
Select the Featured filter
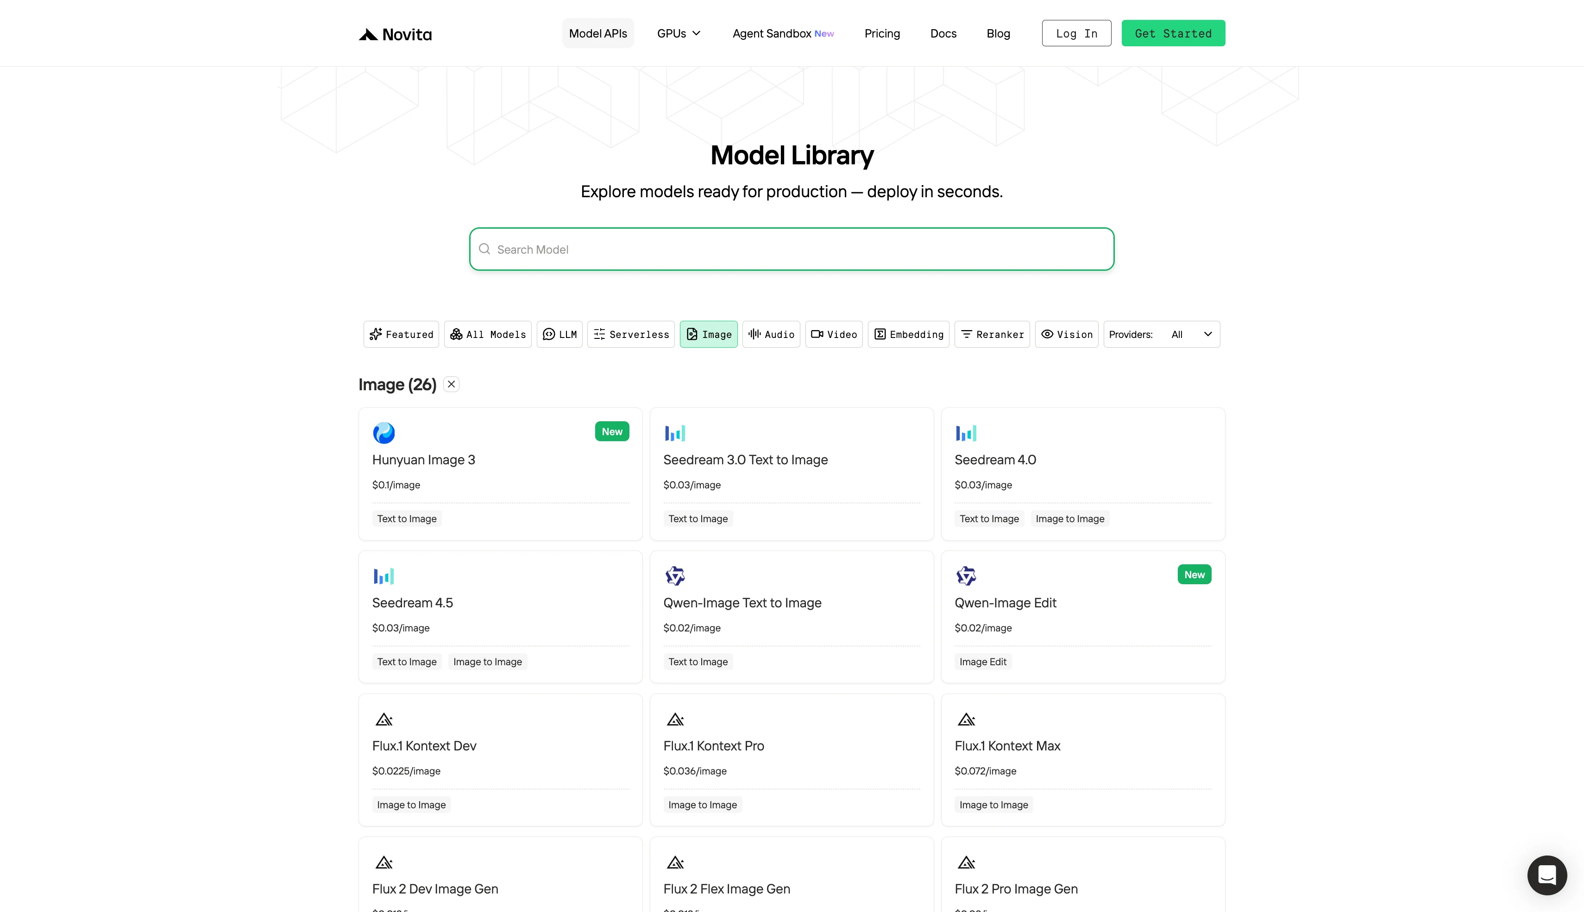401,335
